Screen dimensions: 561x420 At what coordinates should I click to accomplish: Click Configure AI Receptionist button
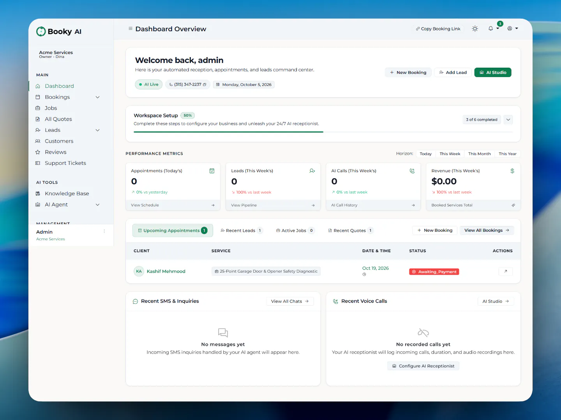point(423,366)
